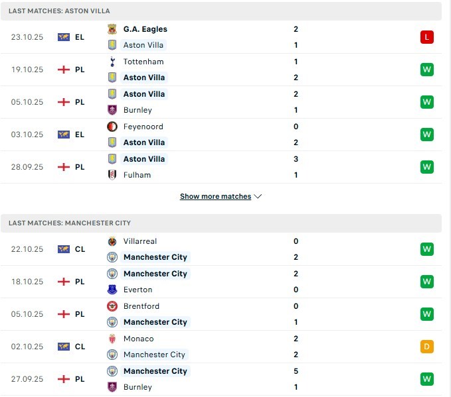451x397 pixels.
Task: Click the Fulham club crest icon
Action: tap(112, 175)
